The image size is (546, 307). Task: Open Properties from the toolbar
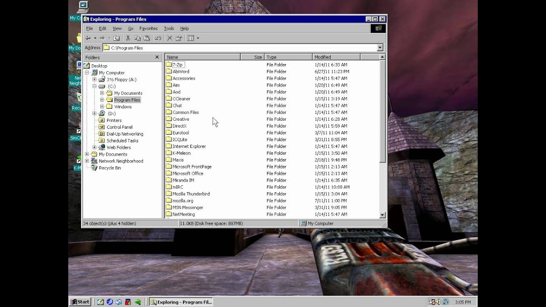pyautogui.click(x=179, y=38)
